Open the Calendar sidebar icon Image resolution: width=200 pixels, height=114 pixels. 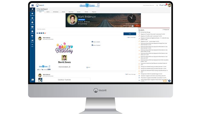(x=32, y=32)
